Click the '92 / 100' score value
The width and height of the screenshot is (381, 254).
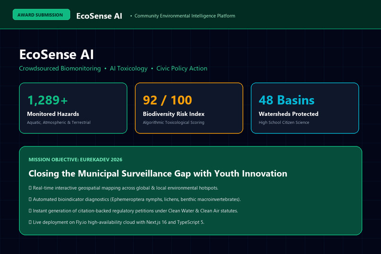(x=167, y=100)
